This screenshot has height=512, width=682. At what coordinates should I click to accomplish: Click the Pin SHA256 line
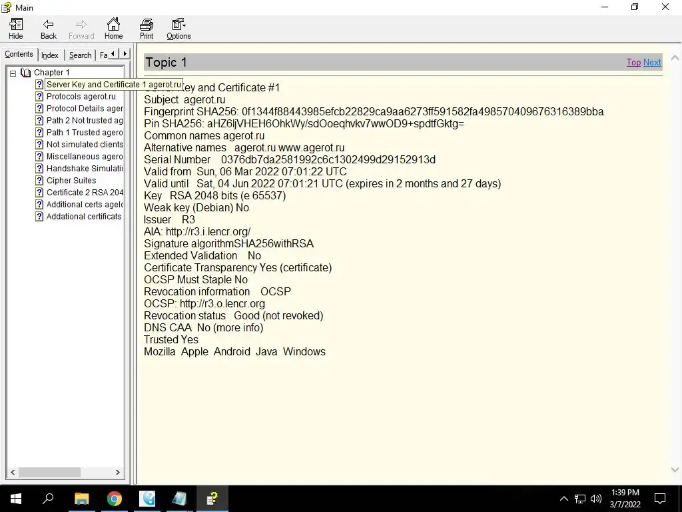304,123
